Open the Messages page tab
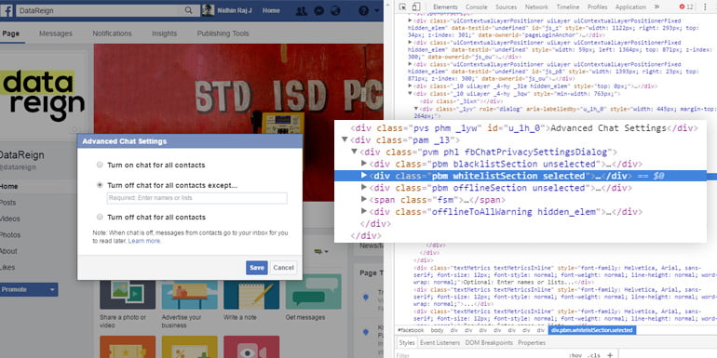Image resolution: width=717 pixels, height=358 pixels. [x=56, y=33]
